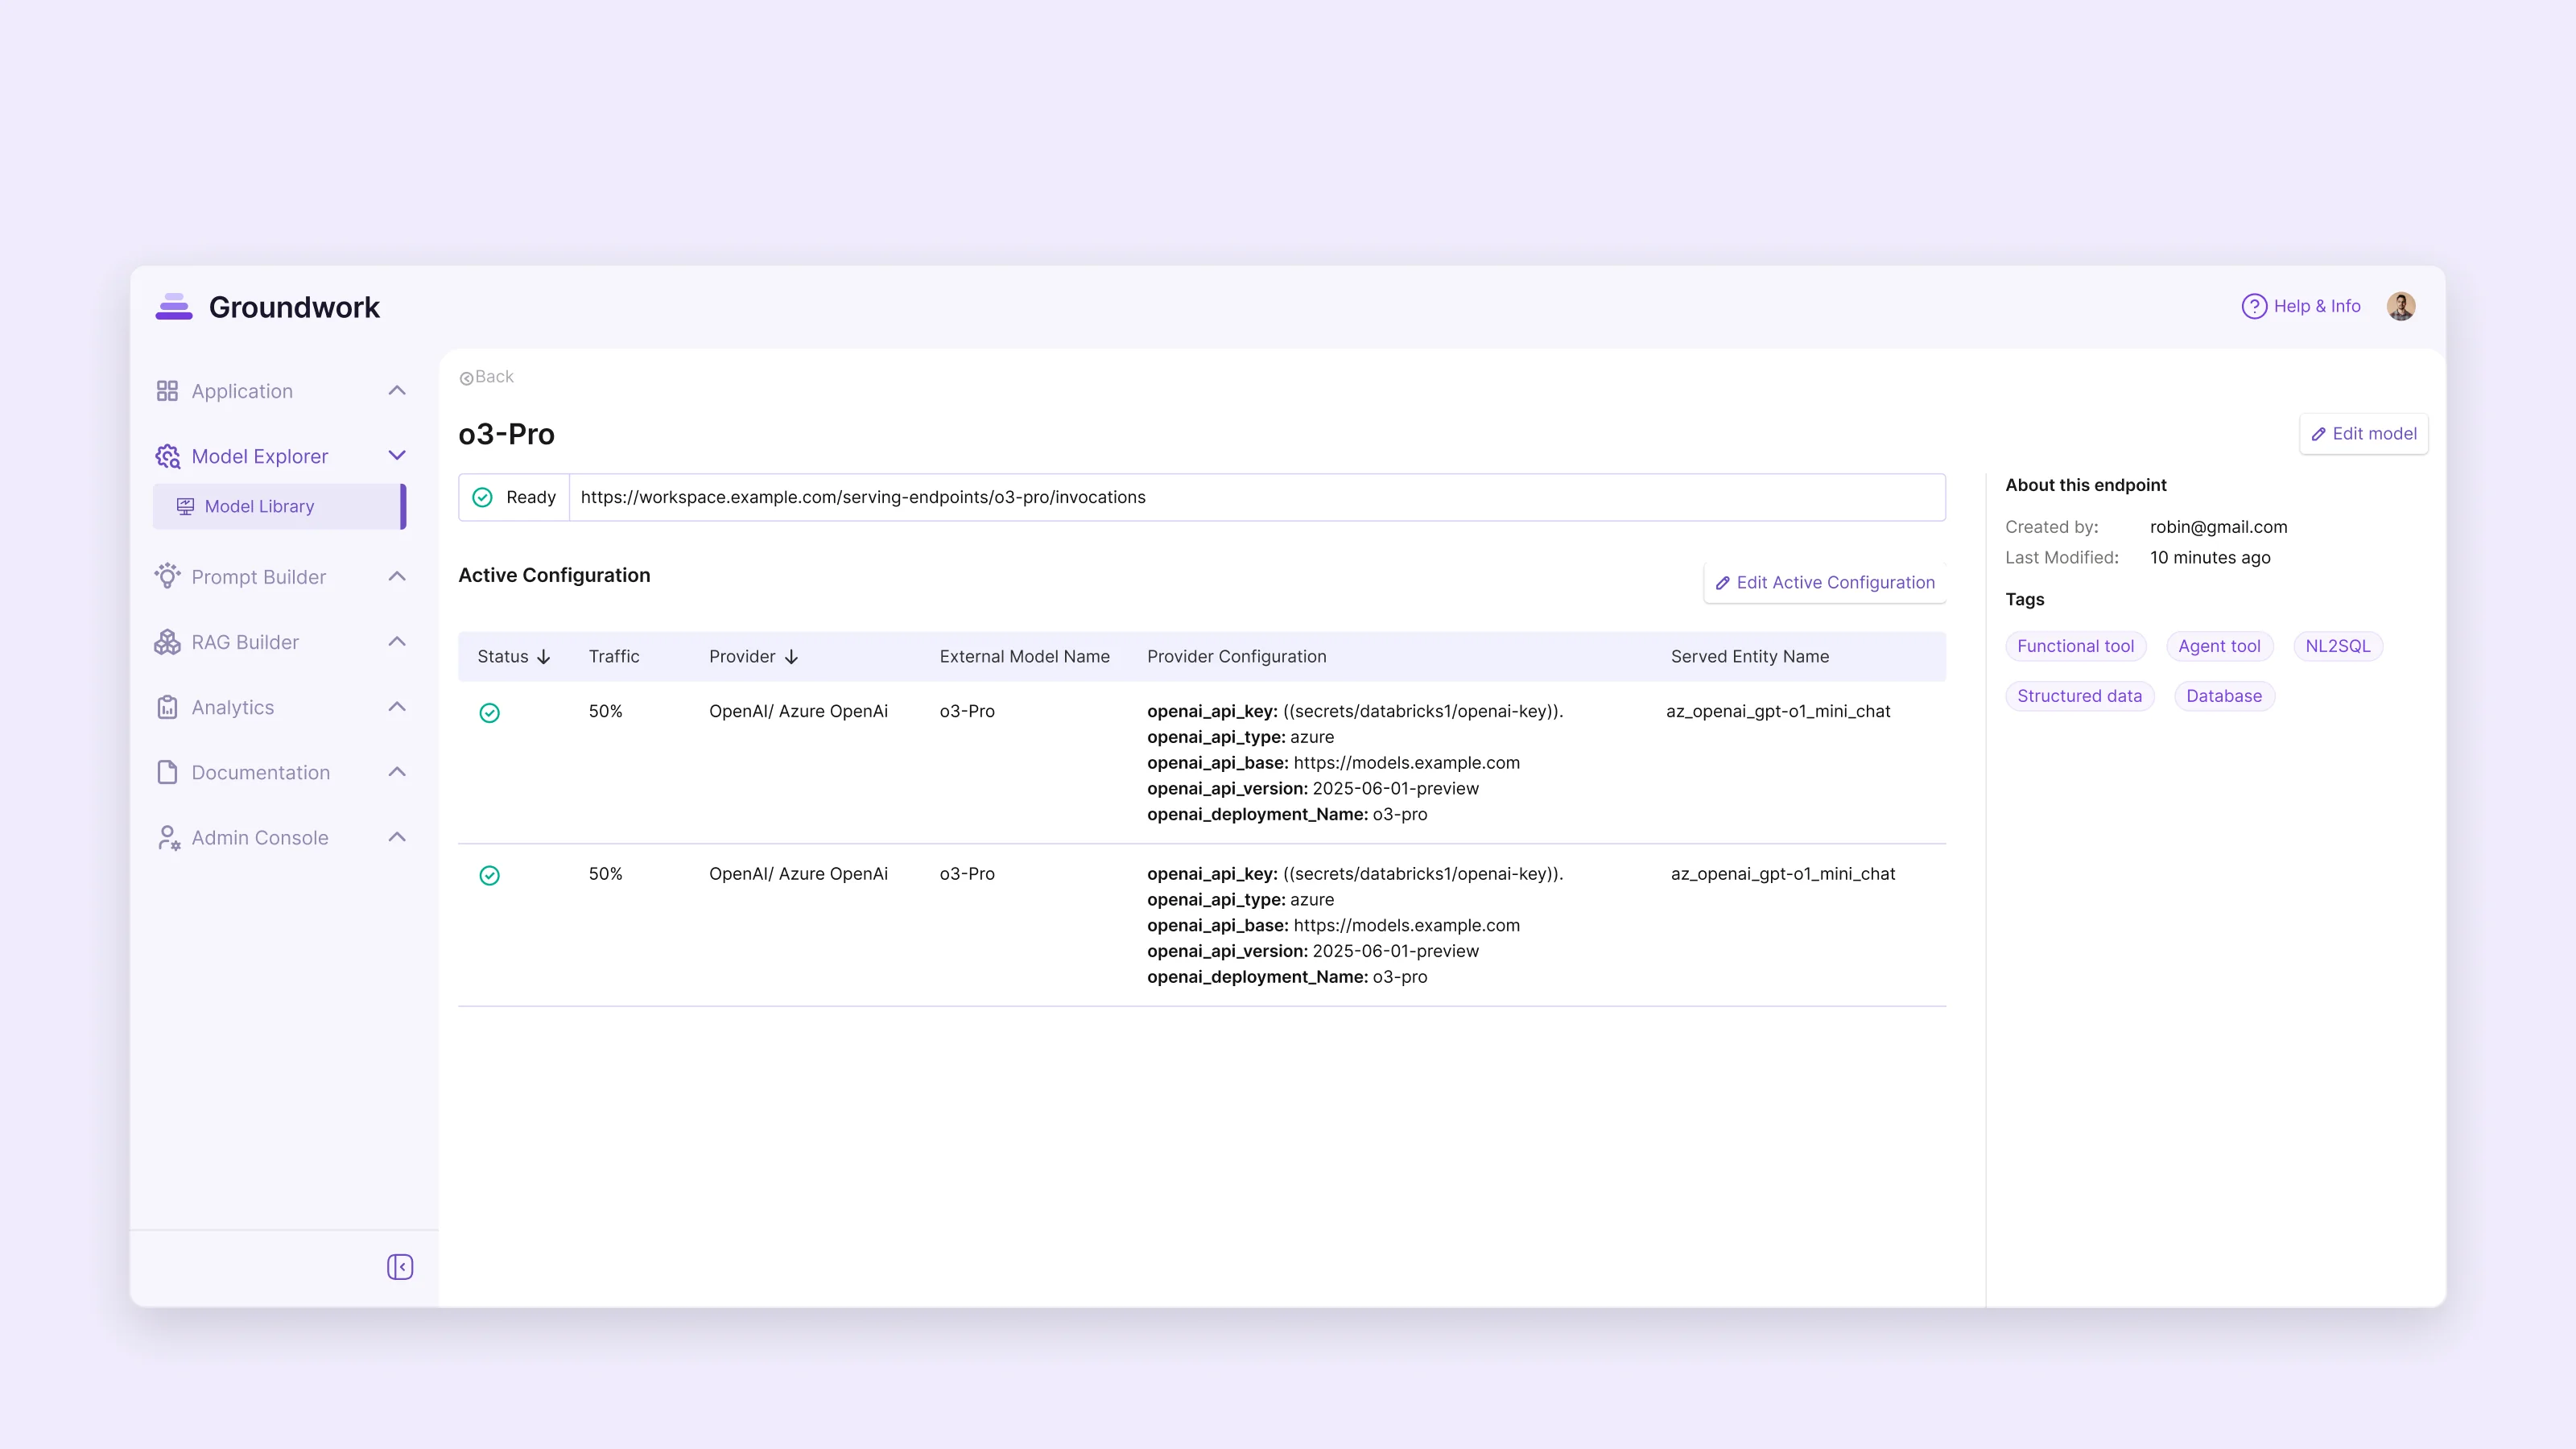Click the Served Entity Name column header
This screenshot has width=2576, height=1449.
[x=1750, y=657]
